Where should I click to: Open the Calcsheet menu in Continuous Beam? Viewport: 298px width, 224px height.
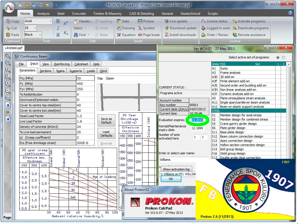click(81, 64)
